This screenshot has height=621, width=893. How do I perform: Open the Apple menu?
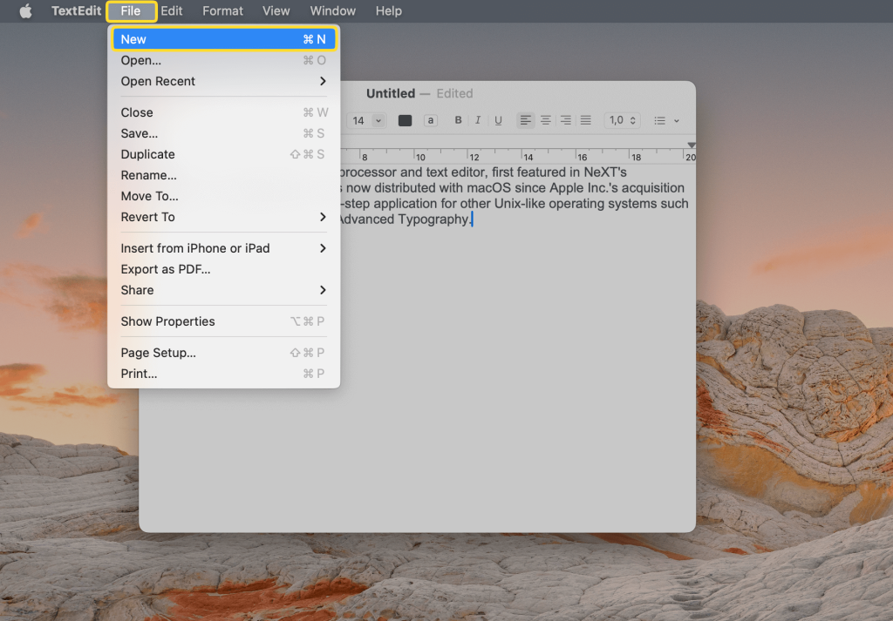pos(24,10)
